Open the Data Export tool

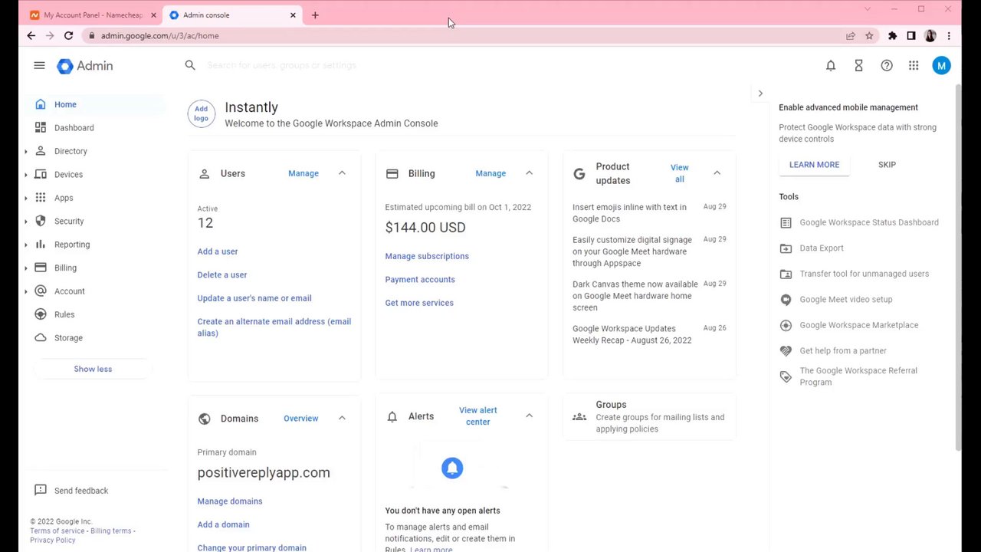(x=821, y=248)
